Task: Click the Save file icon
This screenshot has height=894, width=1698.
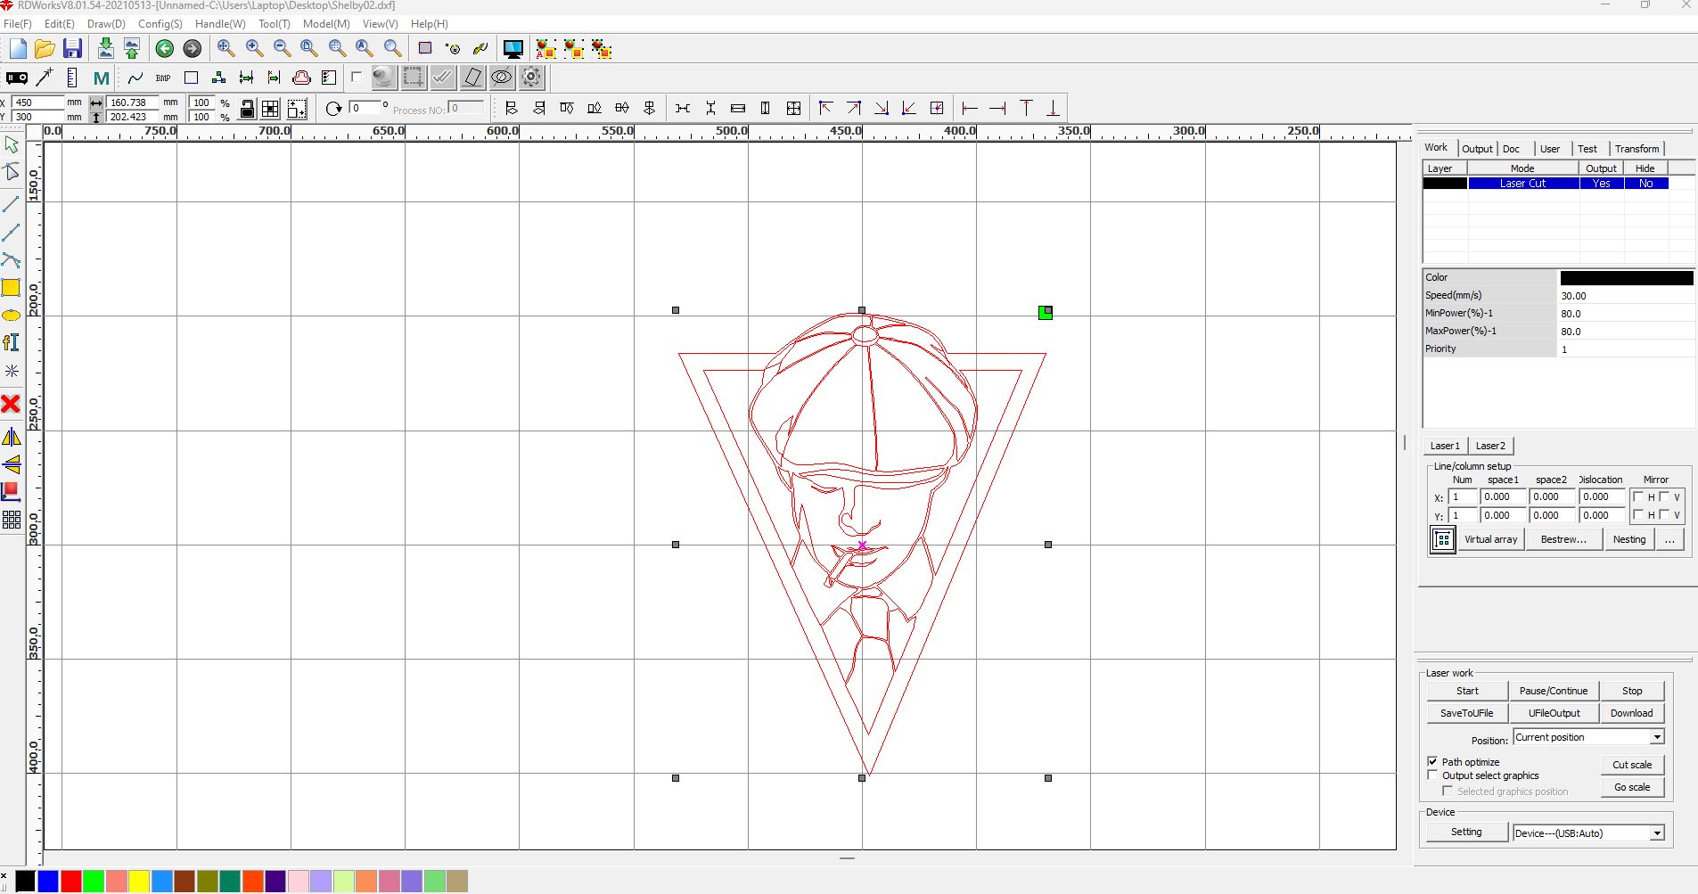Action: [73, 48]
